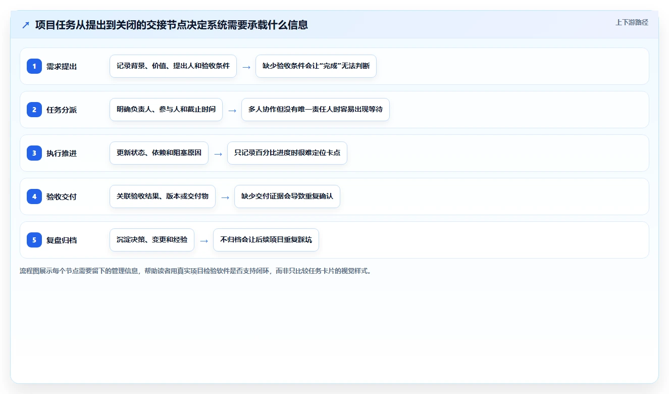Image resolution: width=669 pixels, height=394 pixels.
Task: Click the 明确负责人、参与人和截止时间 box
Action: pyautogui.click(x=166, y=110)
